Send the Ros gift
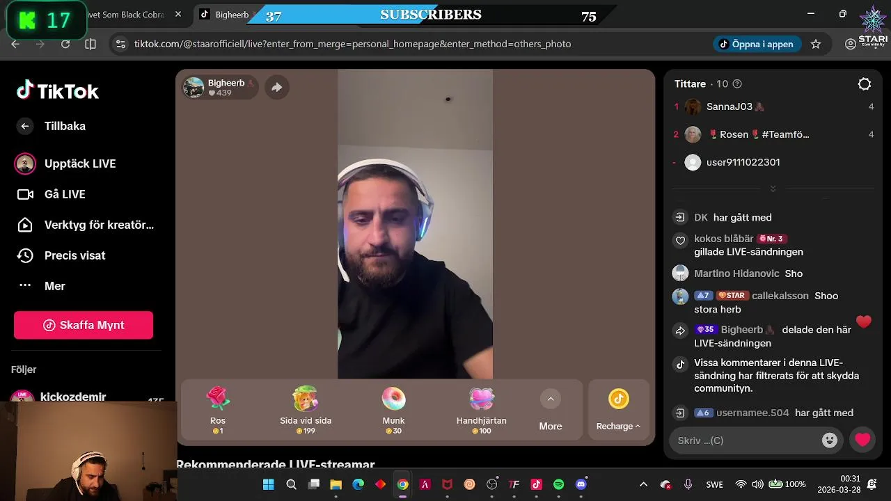The height and width of the screenshot is (501, 891). pyautogui.click(x=218, y=410)
